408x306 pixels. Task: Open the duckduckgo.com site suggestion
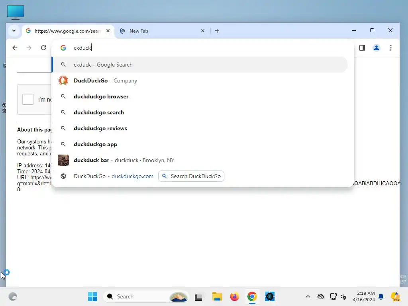coord(114,176)
